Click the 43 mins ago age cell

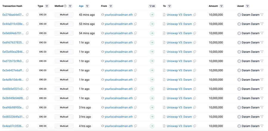(87, 15)
